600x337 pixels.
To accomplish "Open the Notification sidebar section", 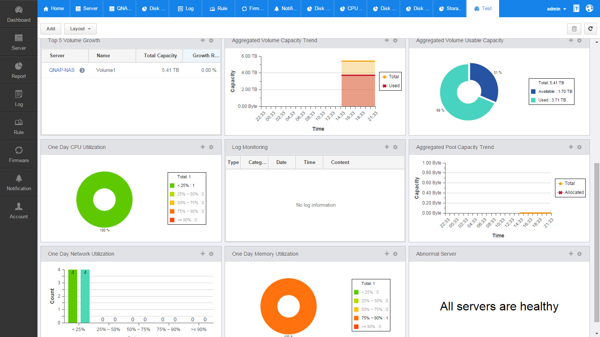I will [19, 183].
